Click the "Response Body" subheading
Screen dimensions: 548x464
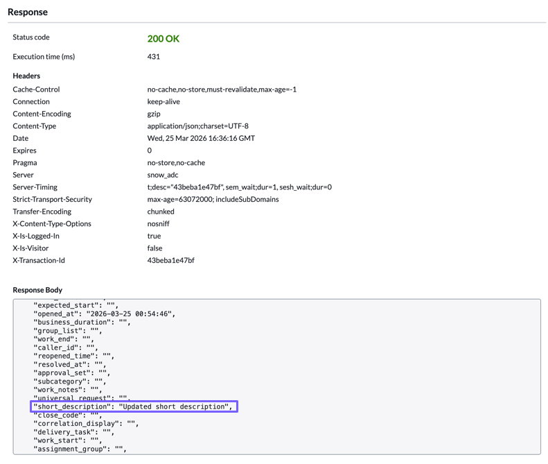pyautogui.click(x=37, y=290)
